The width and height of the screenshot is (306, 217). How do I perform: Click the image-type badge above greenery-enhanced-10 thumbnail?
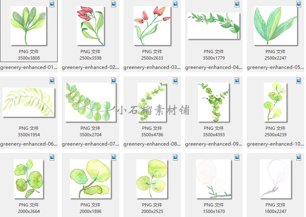[299, 81]
